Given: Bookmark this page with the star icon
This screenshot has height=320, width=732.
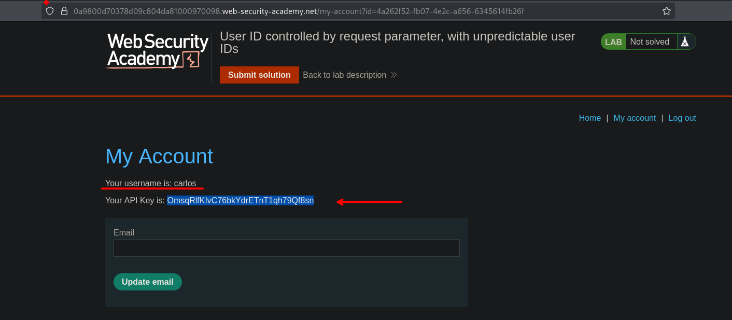Looking at the screenshot, I should pyautogui.click(x=667, y=11).
